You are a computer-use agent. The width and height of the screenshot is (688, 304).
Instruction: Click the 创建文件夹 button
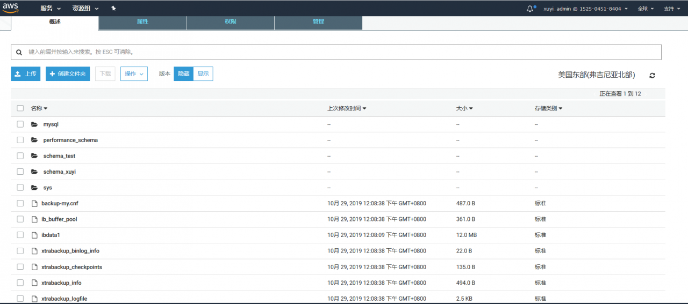click(68, 74)
